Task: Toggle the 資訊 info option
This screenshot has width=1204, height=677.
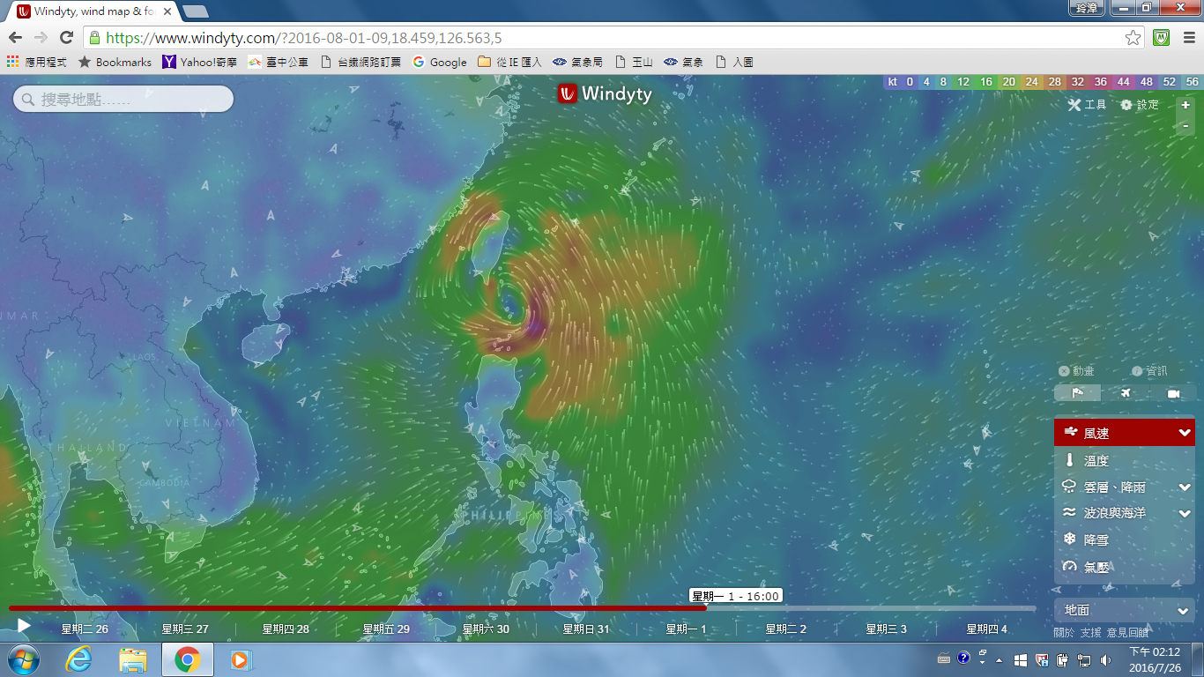Action: (1149, 371)
